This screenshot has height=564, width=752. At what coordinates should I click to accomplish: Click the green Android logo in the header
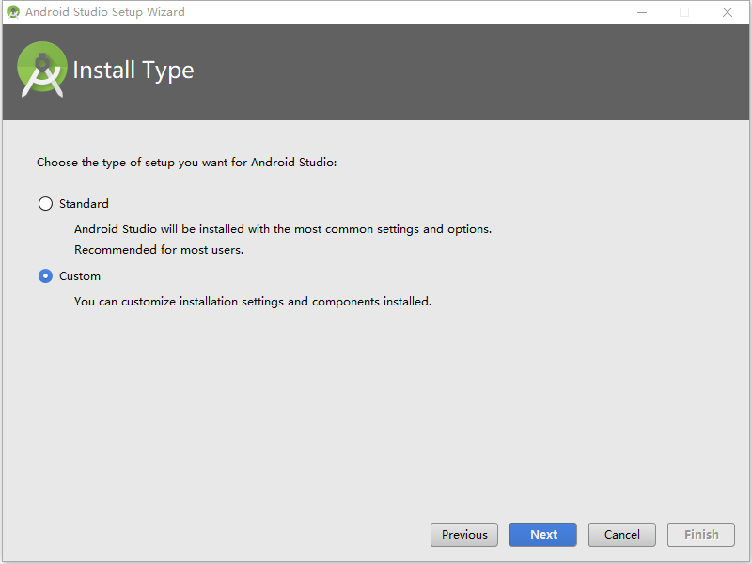(42, 70)
